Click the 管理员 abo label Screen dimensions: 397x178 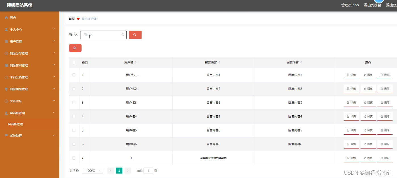pyautogui.click(x=350, y=5)
